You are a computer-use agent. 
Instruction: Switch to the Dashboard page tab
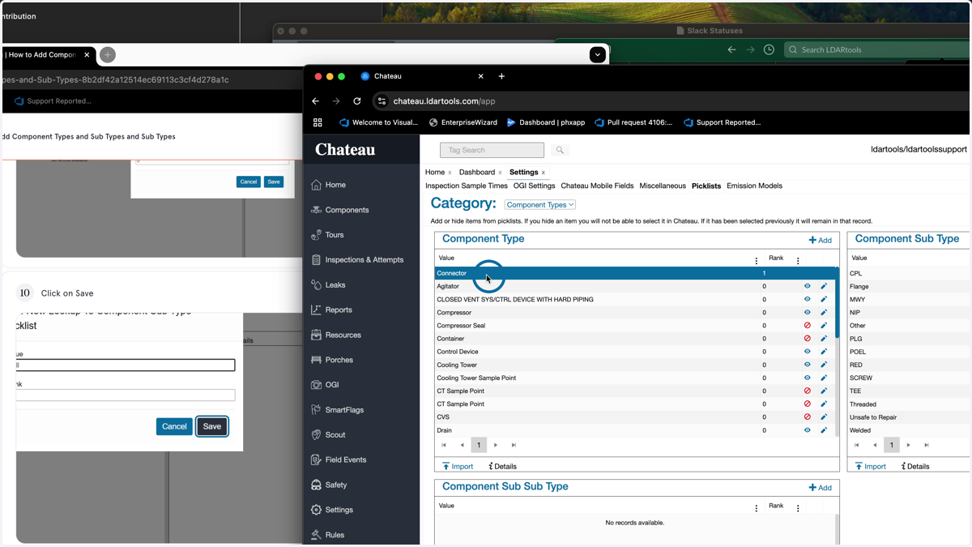click(476, 172)
